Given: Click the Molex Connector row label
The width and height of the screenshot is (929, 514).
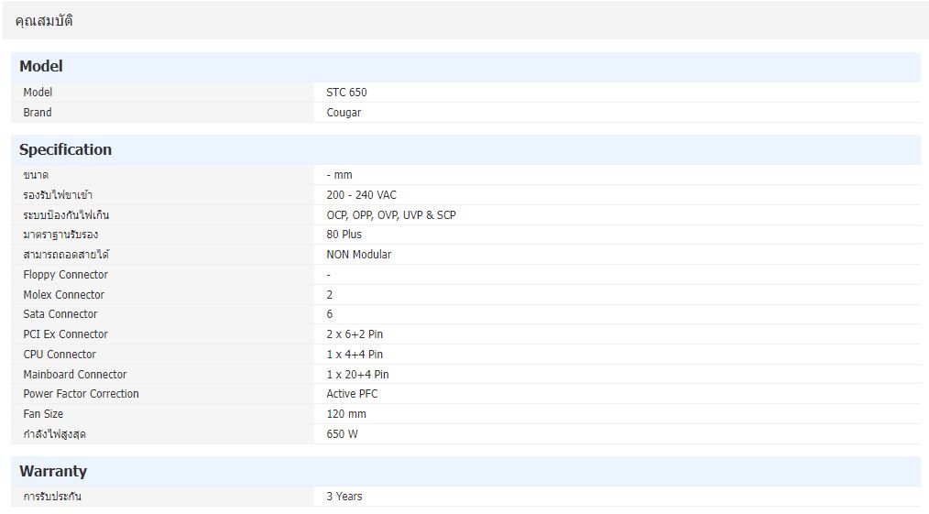Looking at the screenshot, I should click(x=63, y=295).
